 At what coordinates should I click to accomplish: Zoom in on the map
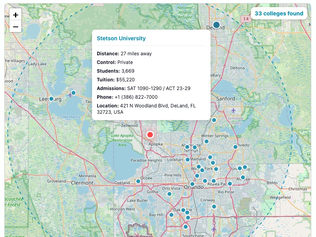point(15,15)
